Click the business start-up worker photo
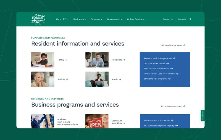This screenshot has width=221, height=140. pyautogui.click(x=43, y=121)
